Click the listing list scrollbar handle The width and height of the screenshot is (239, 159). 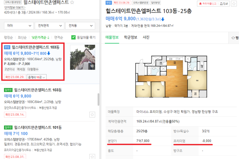(98, 99)
